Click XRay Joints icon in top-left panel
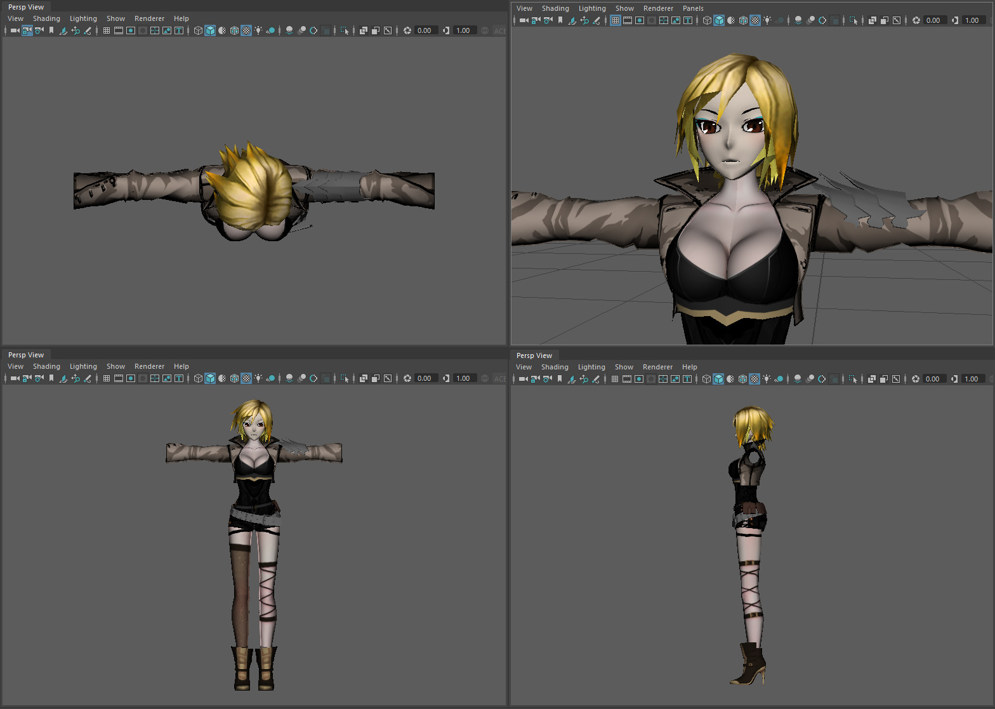The height and width of the screenshot is (709, 995). (x=388, y=30)
